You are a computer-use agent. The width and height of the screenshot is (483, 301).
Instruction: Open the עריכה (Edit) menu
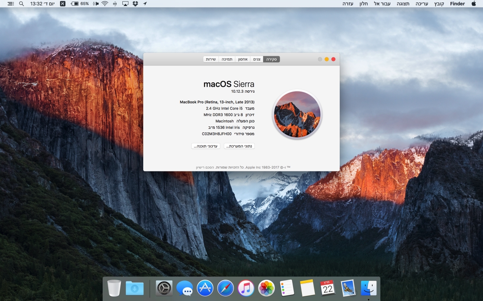click(x=422, y=4)
